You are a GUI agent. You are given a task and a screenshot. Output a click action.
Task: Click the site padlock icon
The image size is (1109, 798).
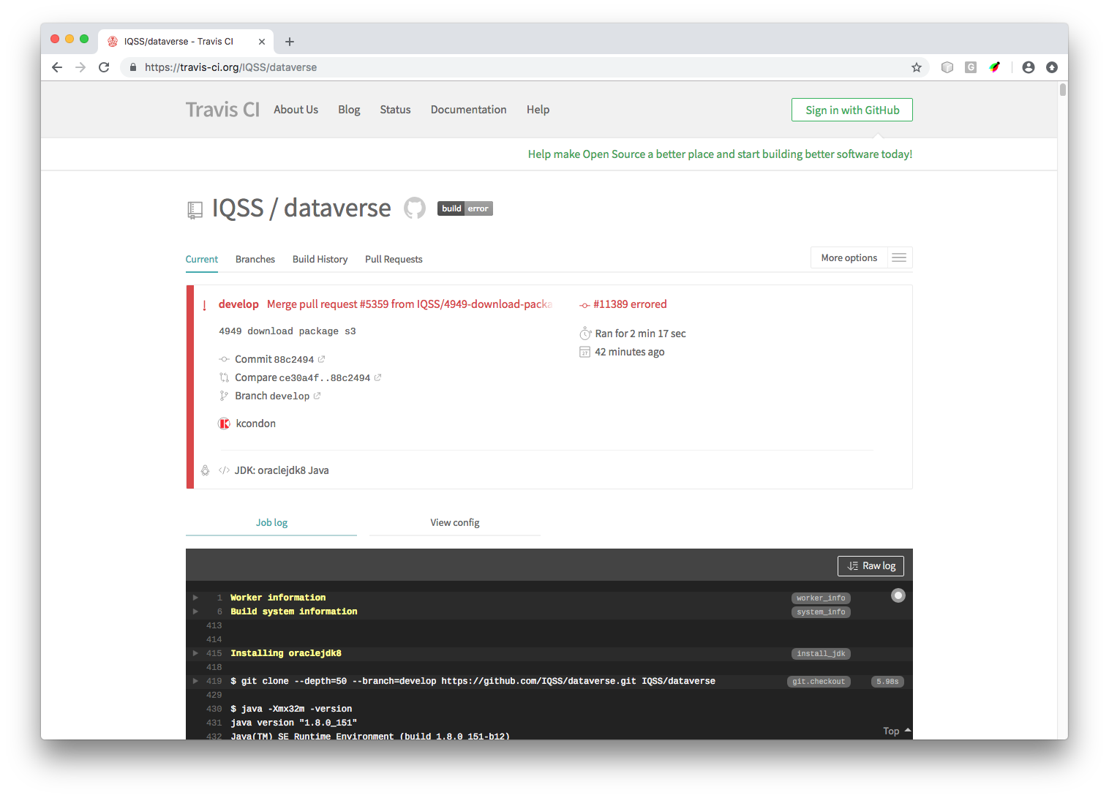pyautogui.click(x=132, y=67)
